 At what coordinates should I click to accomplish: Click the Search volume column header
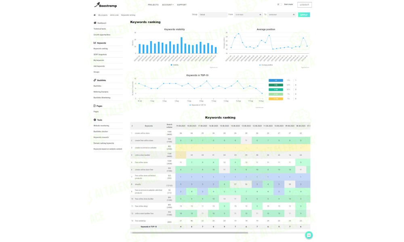(169, 126)
